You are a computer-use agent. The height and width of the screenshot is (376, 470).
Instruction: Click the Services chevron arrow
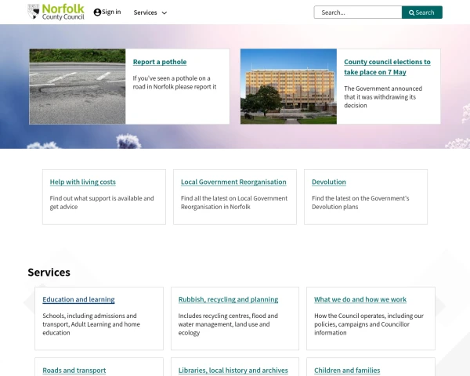coord(164,13)
